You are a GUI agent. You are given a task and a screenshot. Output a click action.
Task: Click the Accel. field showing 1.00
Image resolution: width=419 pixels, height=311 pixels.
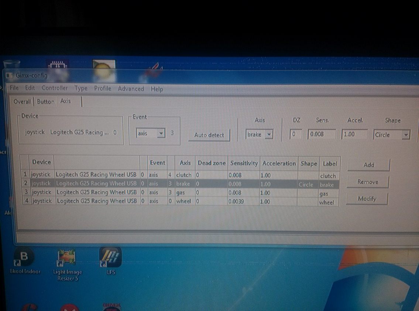click(x=355, y=134)
